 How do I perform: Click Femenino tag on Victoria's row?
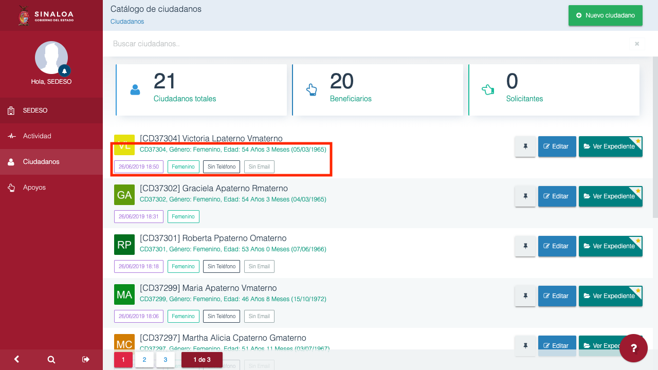pos(184,166)
